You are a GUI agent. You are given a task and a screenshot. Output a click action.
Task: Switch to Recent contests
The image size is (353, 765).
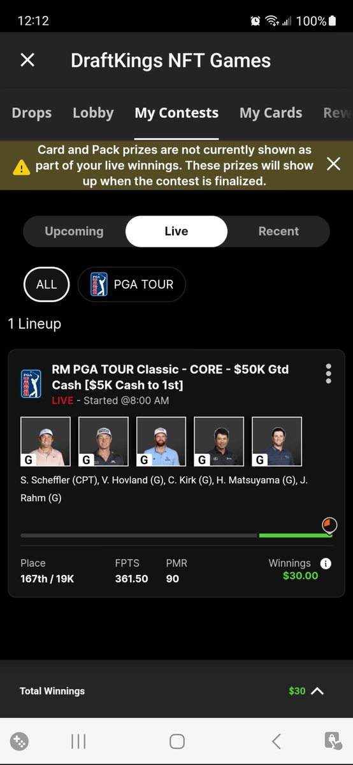tap(278, 231)
